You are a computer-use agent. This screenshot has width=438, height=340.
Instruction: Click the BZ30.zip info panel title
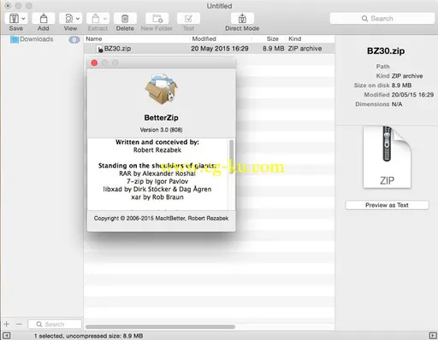pos(386,51)
